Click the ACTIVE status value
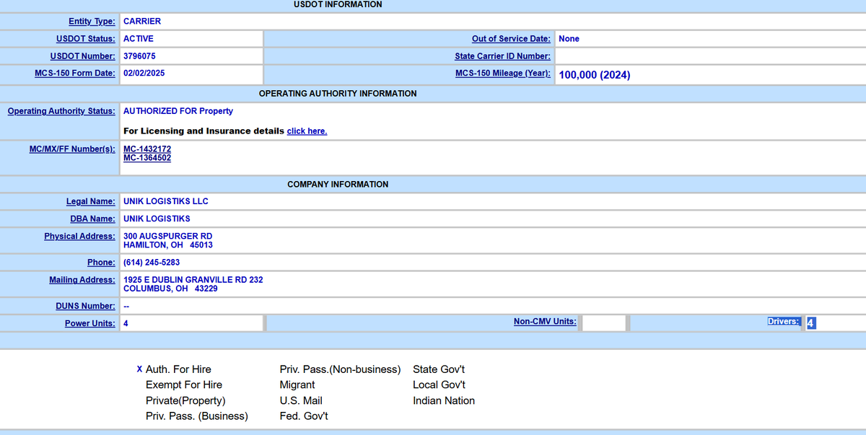866x435 pixels. coord(139,39)
